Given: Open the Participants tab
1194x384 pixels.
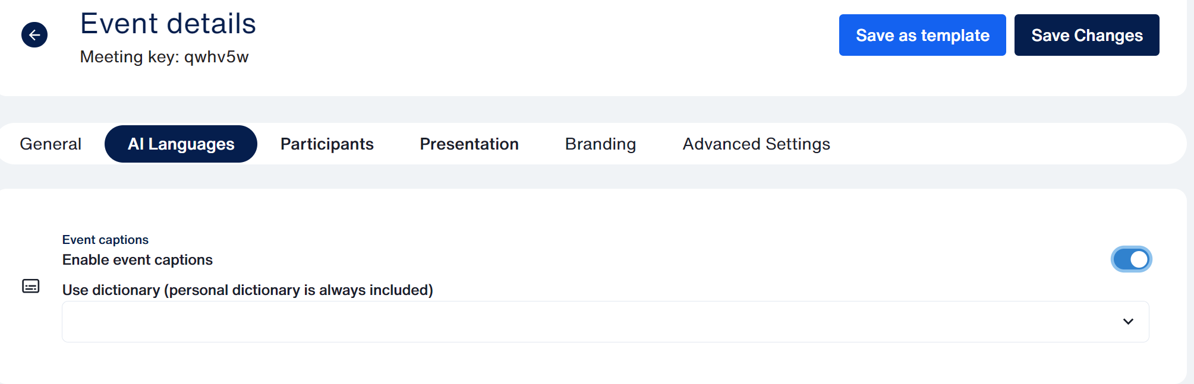Looking at the screenshot, I should pyautogui.click(x=327, y=144).
